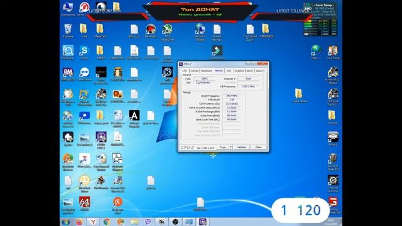Click the DRAM Frequency value field
The width and height of the screenshot is (402, 226).
pyautogui.click(x=232, y=96)
